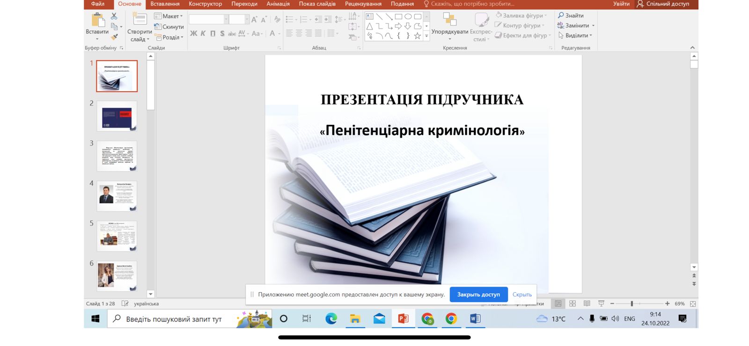Increase list indent level icon
The width and height of the screenshot is (749, 346).
tap(328, 19)
